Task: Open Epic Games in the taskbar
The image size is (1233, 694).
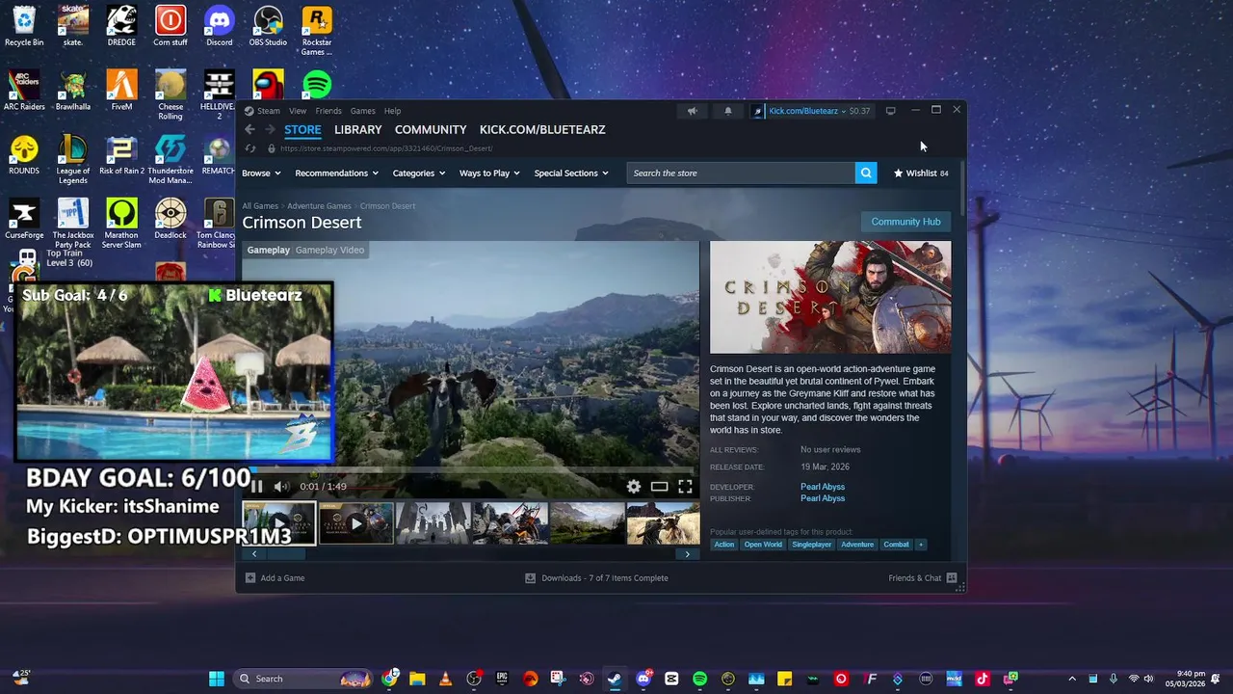Action: [x=502, y=679]
